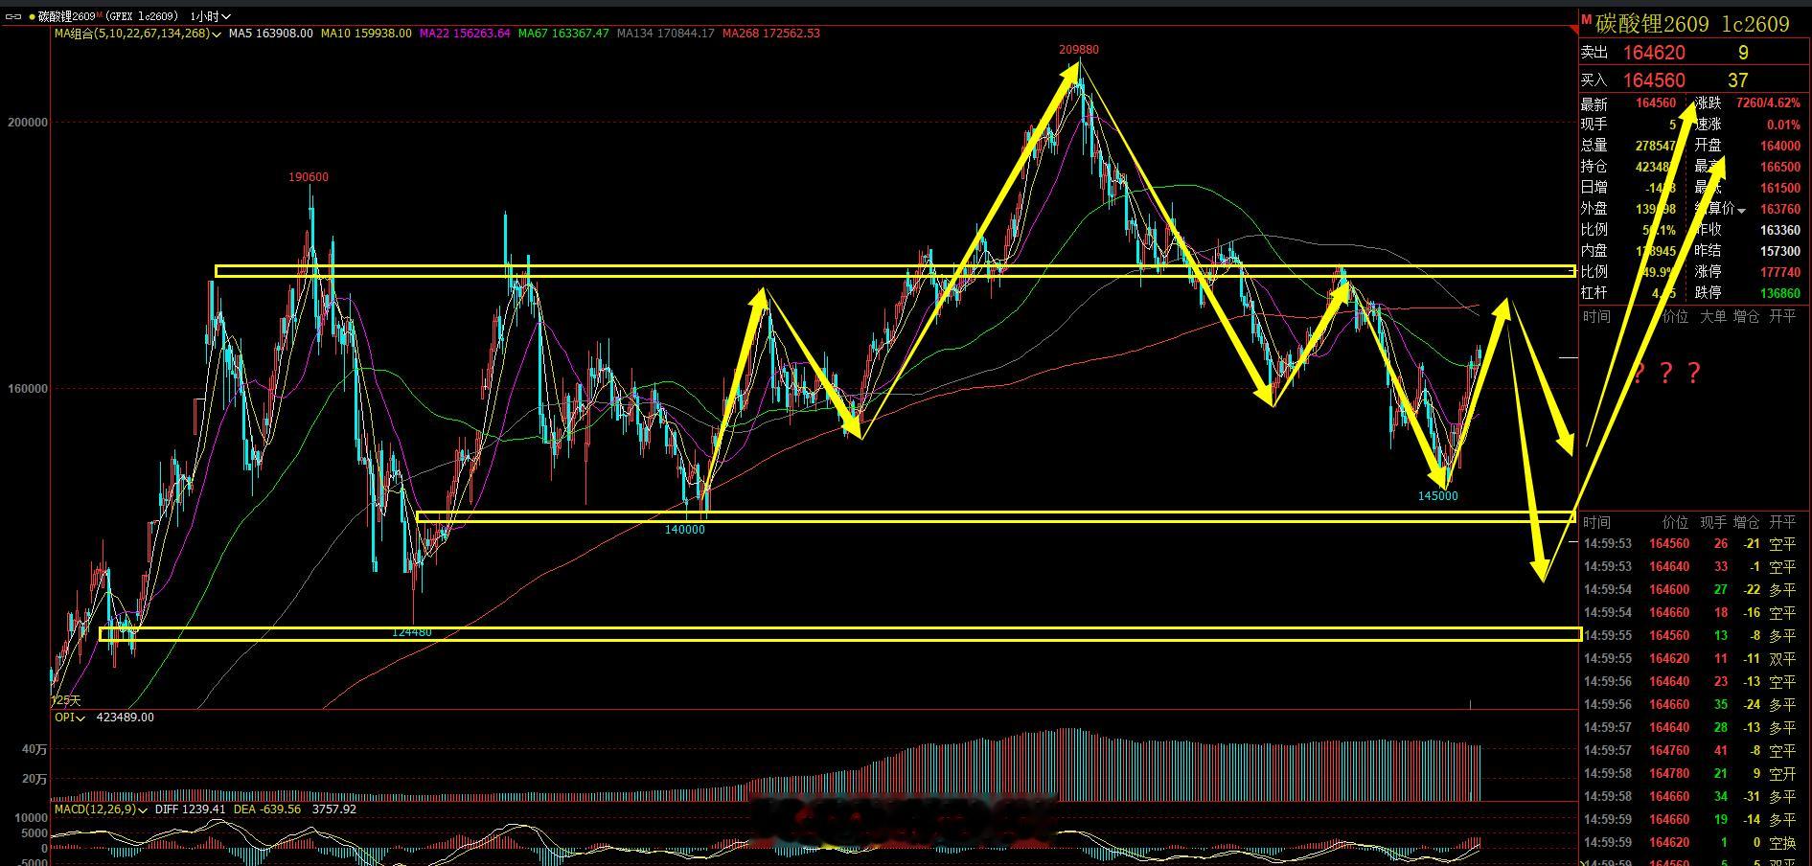The height and width of the screenshot is (866, 1812).
Task: Select the 大单 column tab
Action: 1713,316
